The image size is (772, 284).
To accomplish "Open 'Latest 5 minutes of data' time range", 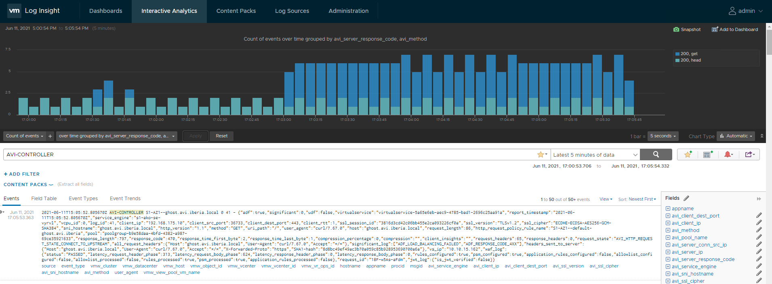I will click(595, 155).
